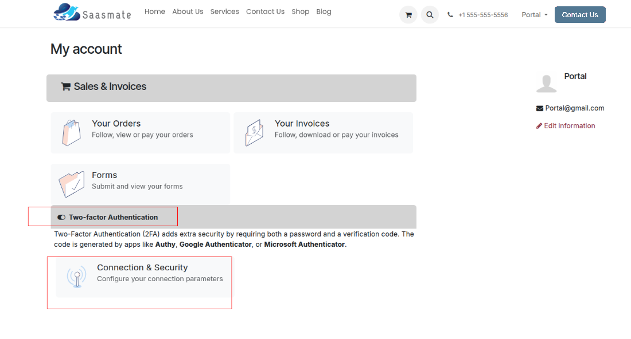
Task: Click the Your Invoices envelope icon
Action: 254,132
